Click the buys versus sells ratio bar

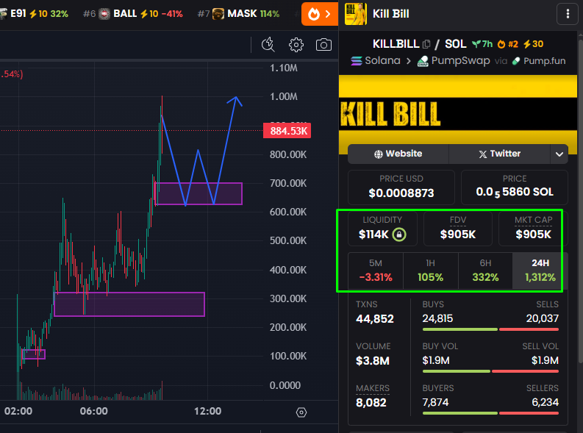490,329
